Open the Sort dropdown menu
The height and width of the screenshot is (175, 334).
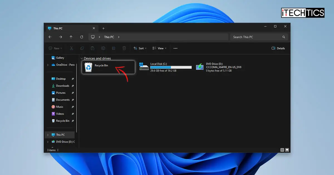(140, 48)
